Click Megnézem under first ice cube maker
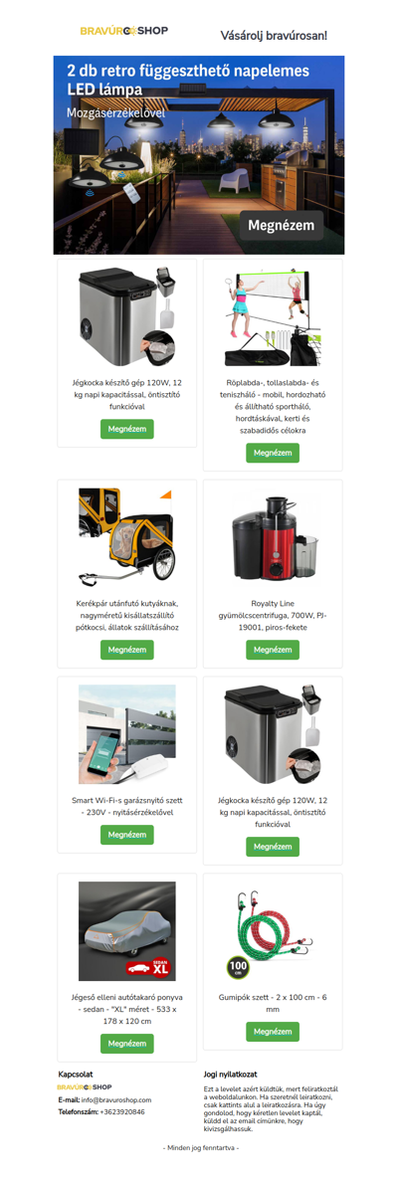The image size is (398, 1177). (127, 430)
